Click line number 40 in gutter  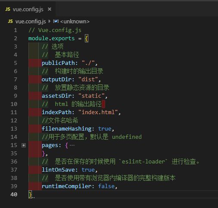(x=14, y=195)
